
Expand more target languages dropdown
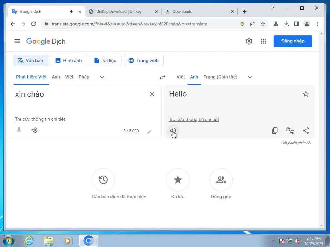(250, 77)
